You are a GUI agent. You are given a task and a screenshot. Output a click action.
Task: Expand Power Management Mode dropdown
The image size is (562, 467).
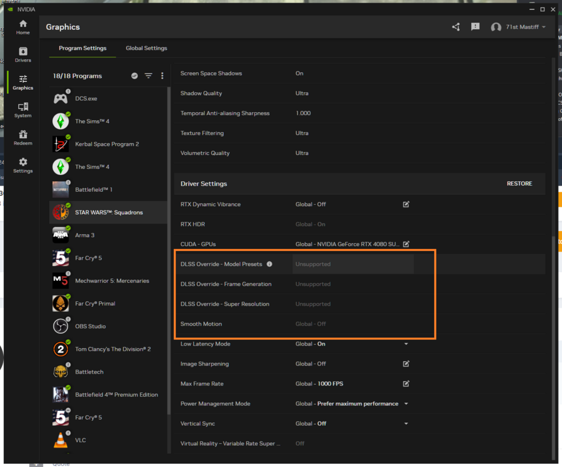[x=406, y=403]
